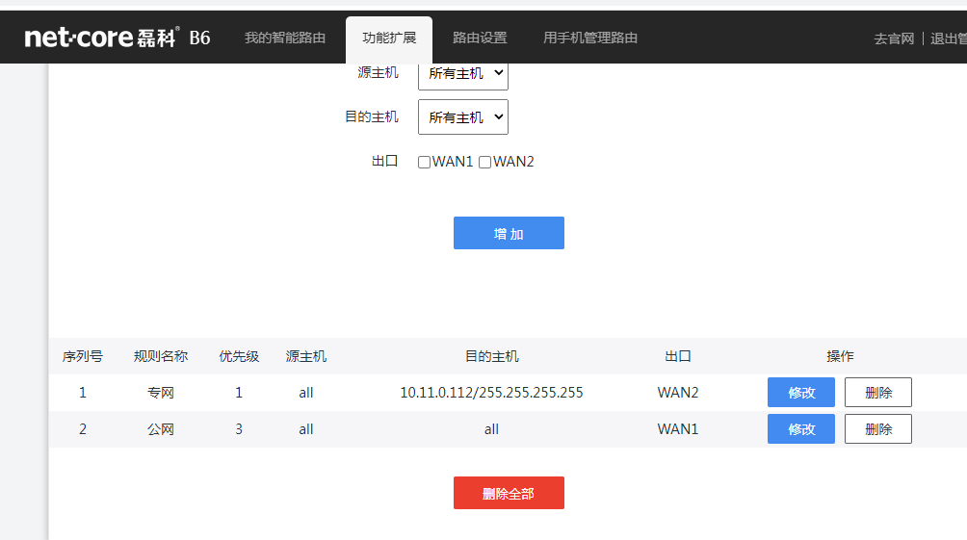
Task: Open the 用手机管理路由 tab
Action: 590,38
